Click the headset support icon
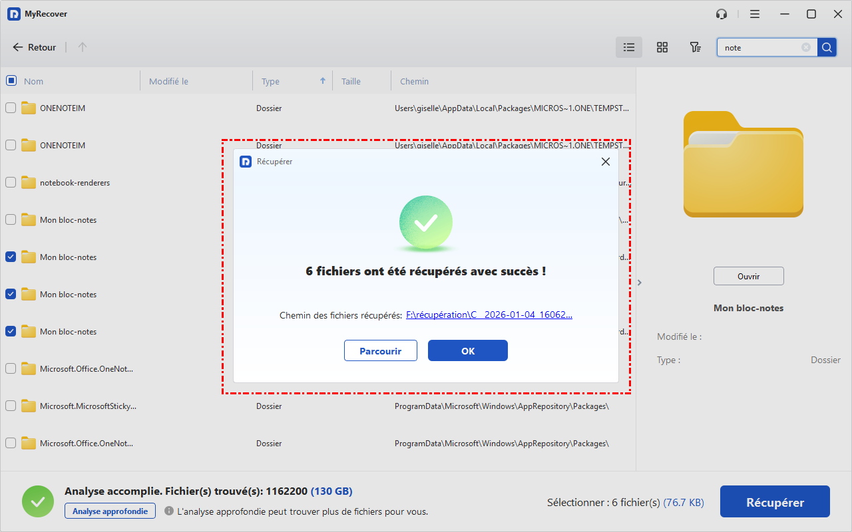852x532 pixels. coord(722,14)
